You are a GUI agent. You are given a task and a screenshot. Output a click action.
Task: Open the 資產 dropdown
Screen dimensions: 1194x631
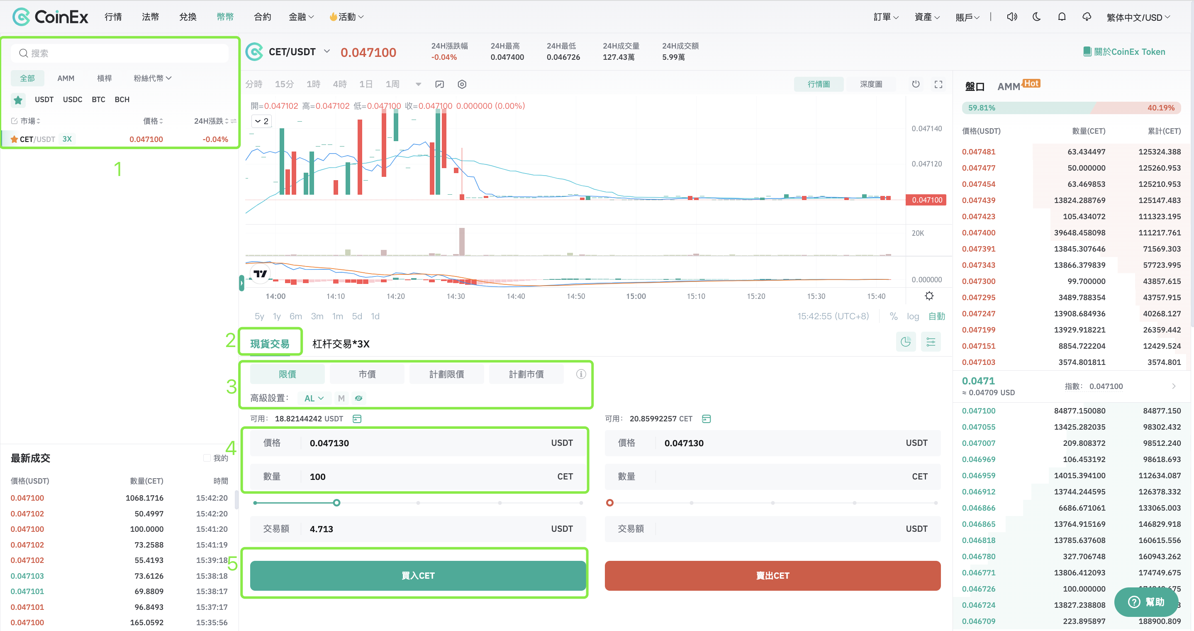click(x=926, y=17)
